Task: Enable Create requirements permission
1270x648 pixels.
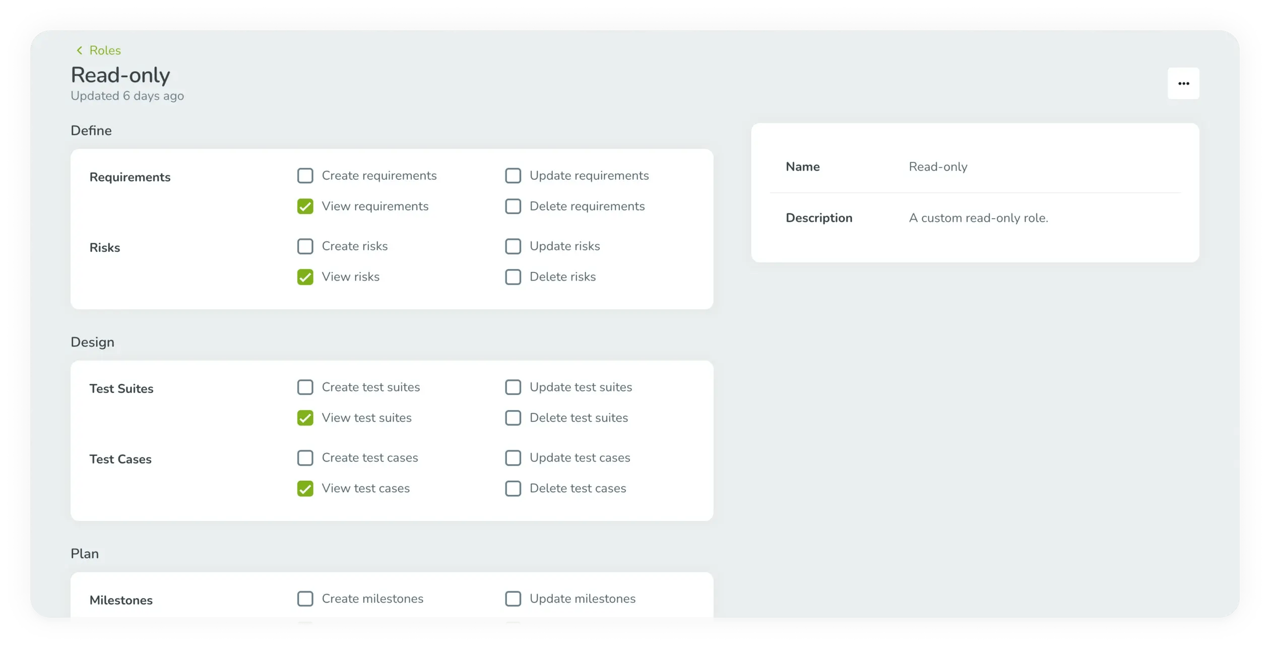Action: click(x=305, y=176)
